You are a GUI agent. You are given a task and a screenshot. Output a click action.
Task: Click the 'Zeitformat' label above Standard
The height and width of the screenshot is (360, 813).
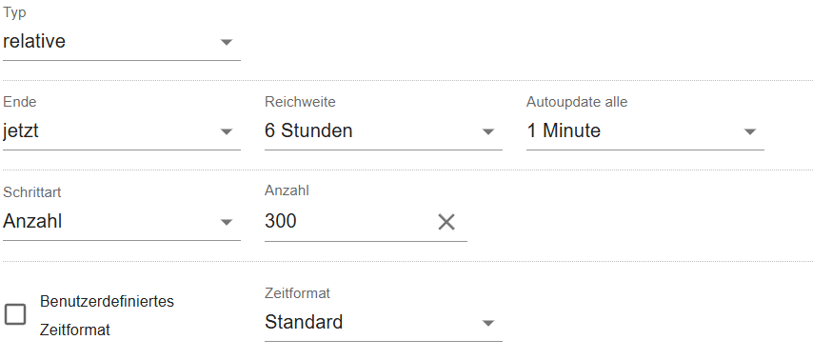click(298, 293)
